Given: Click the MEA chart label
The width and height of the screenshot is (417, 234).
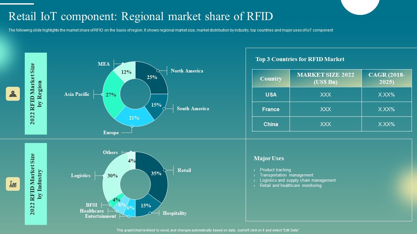Looking at the screenshot, I should 104,64.
